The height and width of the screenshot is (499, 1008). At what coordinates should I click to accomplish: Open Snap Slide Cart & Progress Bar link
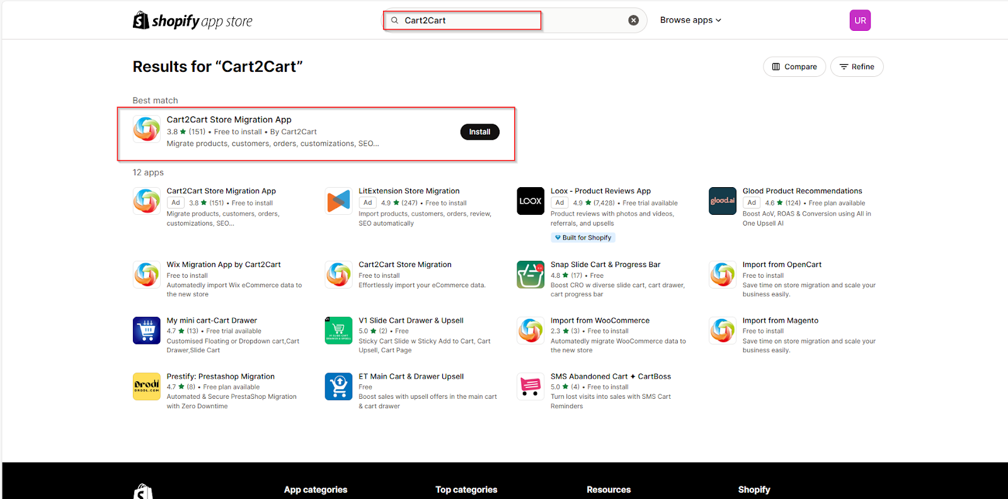click(605, 265)
